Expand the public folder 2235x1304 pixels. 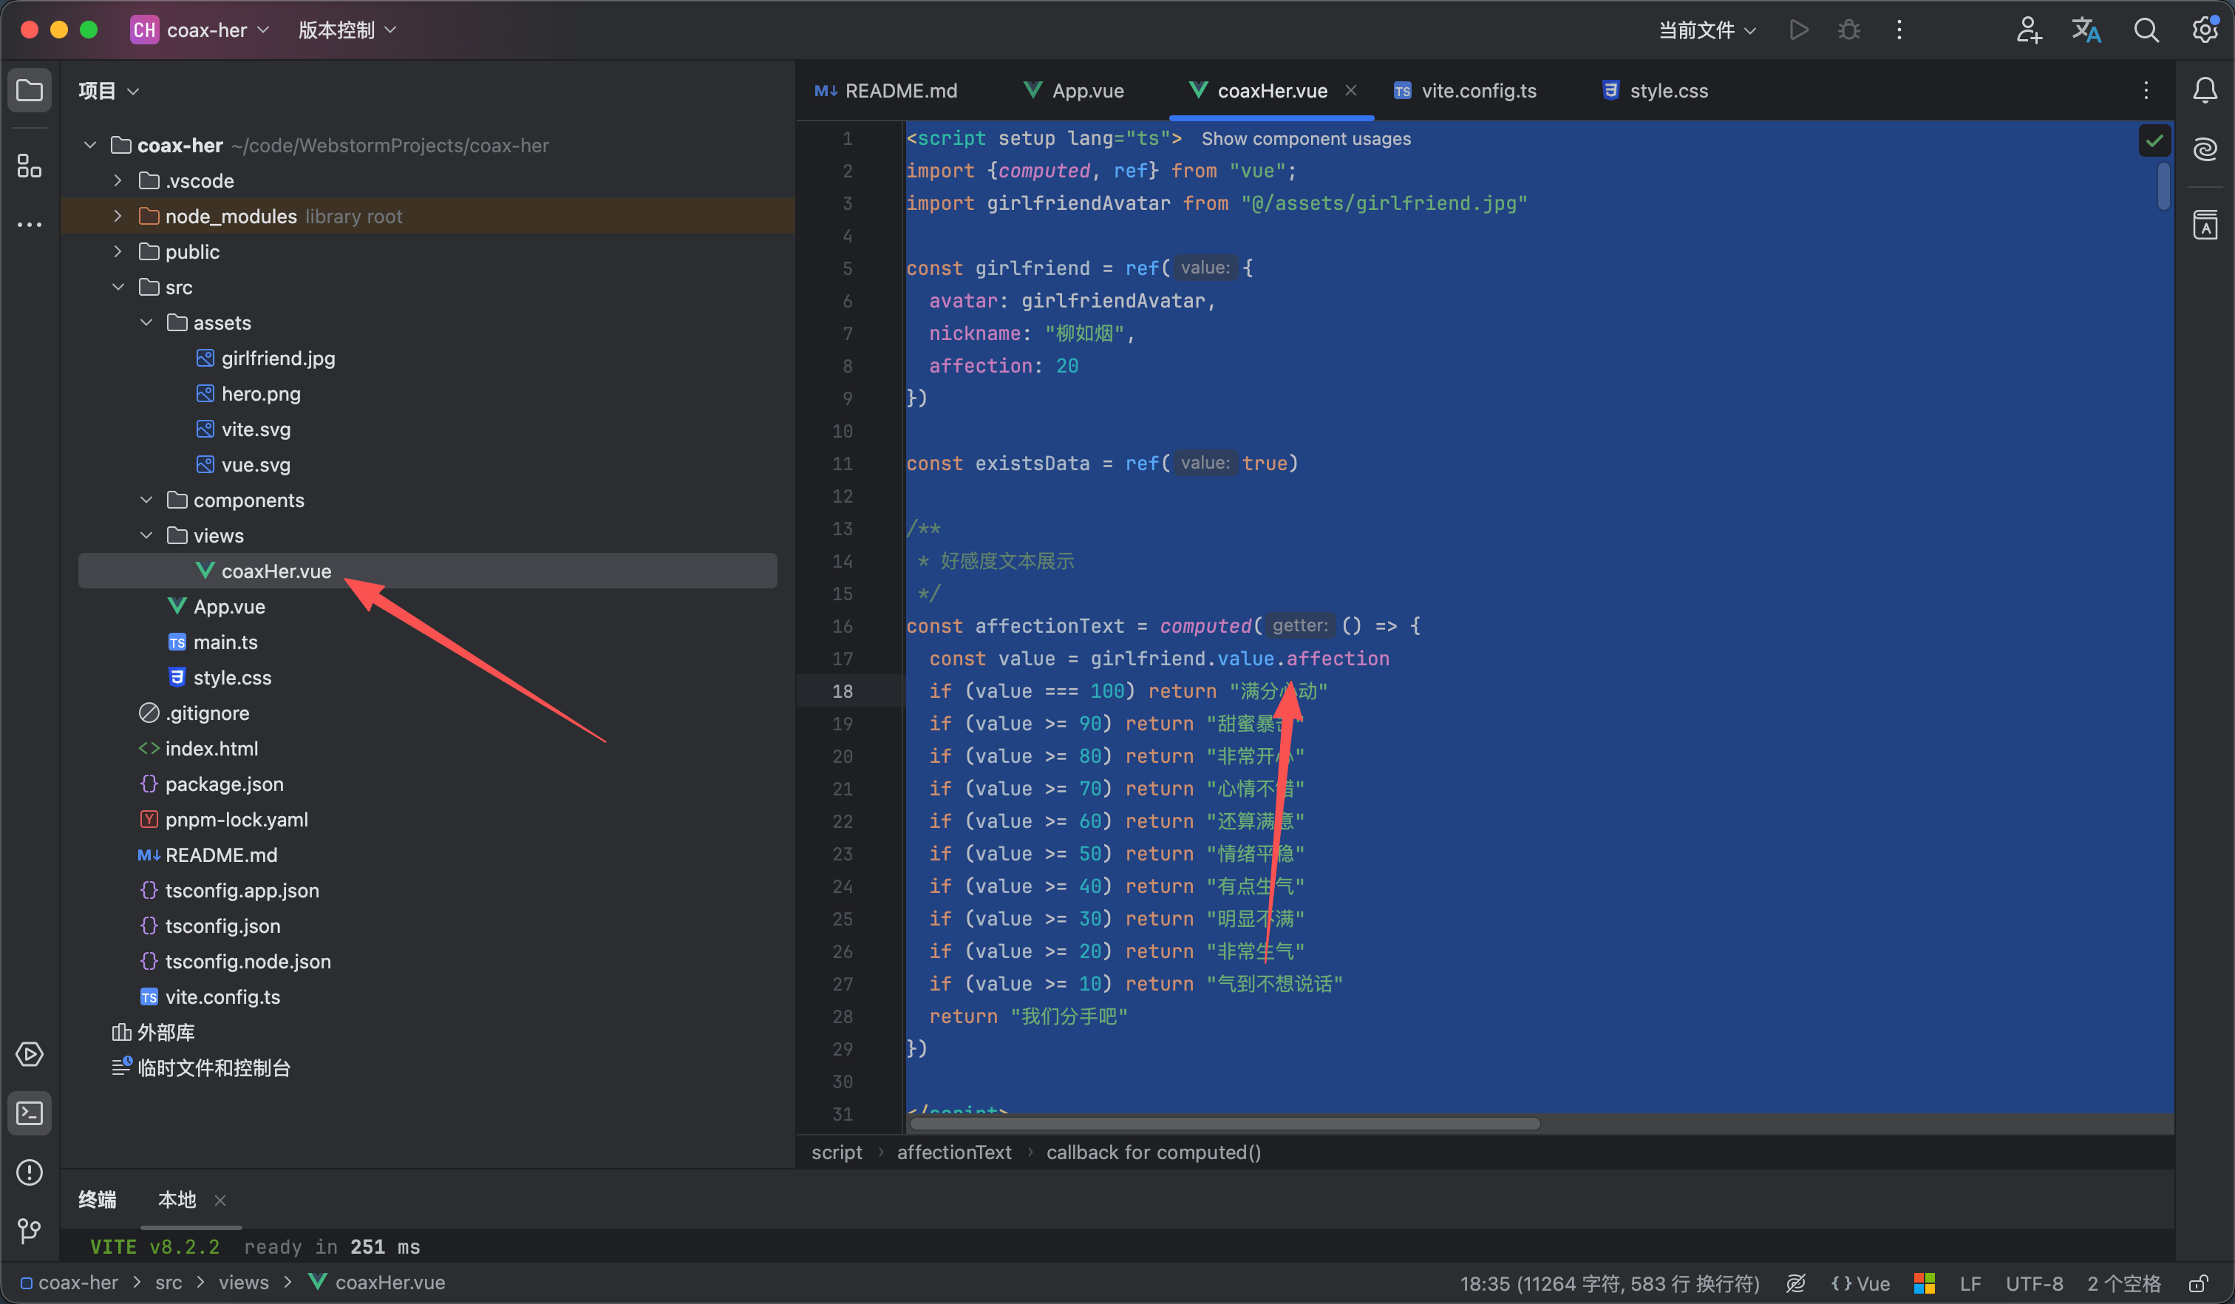(x=118, y=251)
